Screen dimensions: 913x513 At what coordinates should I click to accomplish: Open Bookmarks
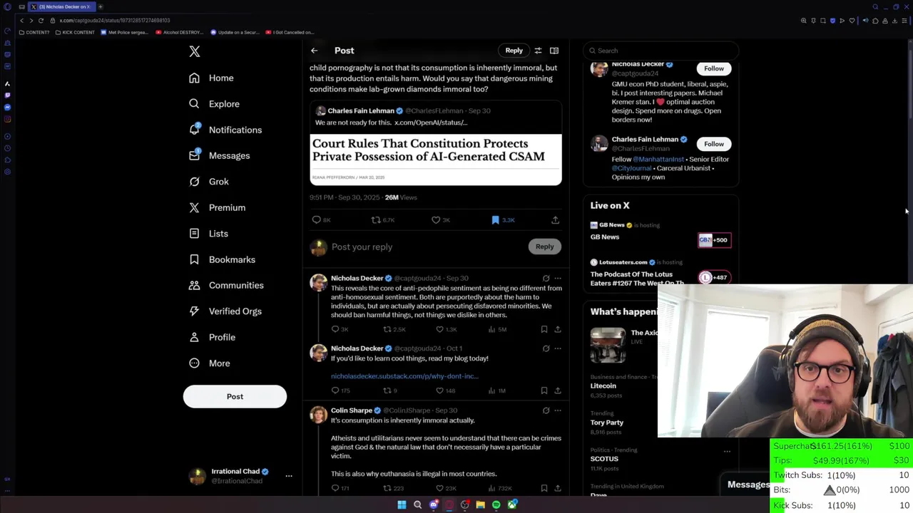[x=222, y=259]
